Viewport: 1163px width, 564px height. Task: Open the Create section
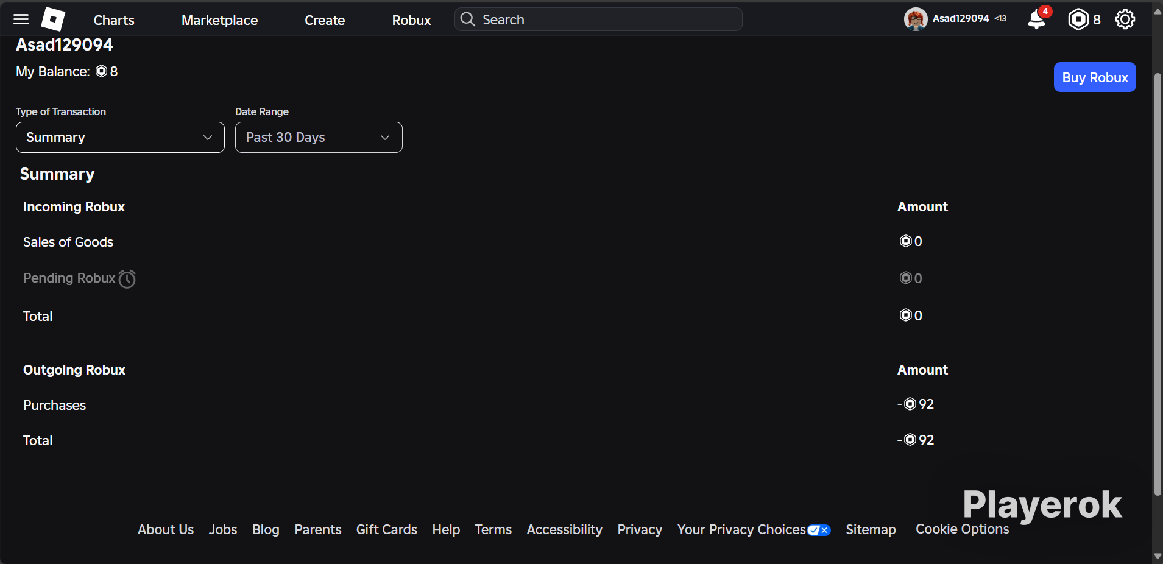click(x=325, y=20)
